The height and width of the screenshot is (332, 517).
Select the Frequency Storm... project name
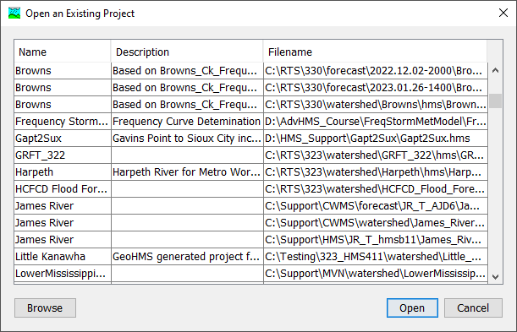[63, 122]
